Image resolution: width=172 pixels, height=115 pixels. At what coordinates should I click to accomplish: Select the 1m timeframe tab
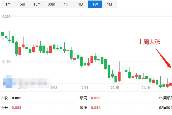tap(8, 4)
